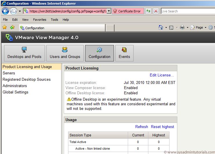This screenshot has height=154, width=215.
Task: Click the Refresh usage link
Action: [x=141, y=127]
